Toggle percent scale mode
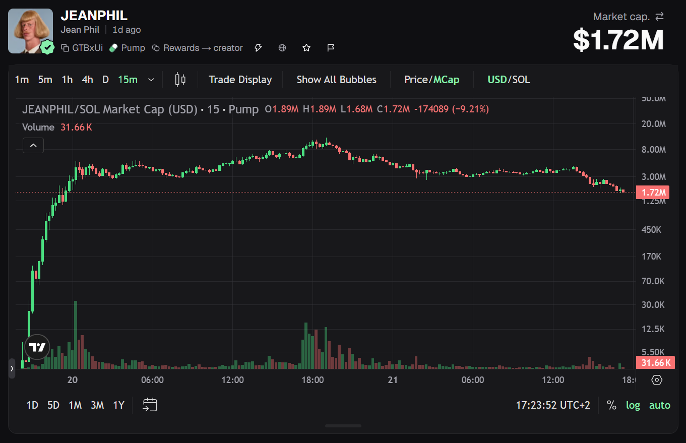Image resolution: width=686 pixels, height=443 pixels. tap(611, 405)
